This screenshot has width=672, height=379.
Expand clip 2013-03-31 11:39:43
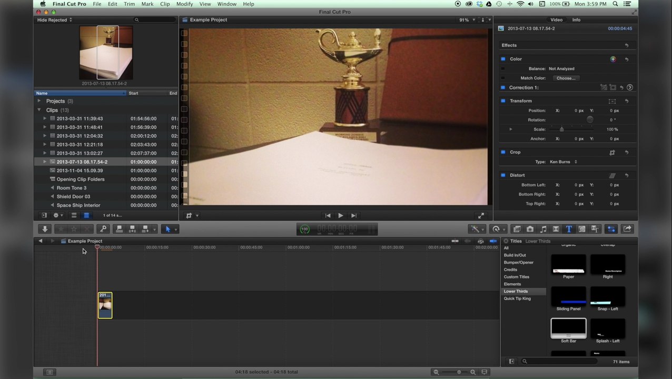click(45, 118)
